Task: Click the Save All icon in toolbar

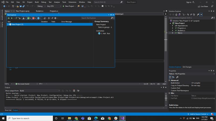Action: click(24, 6)
